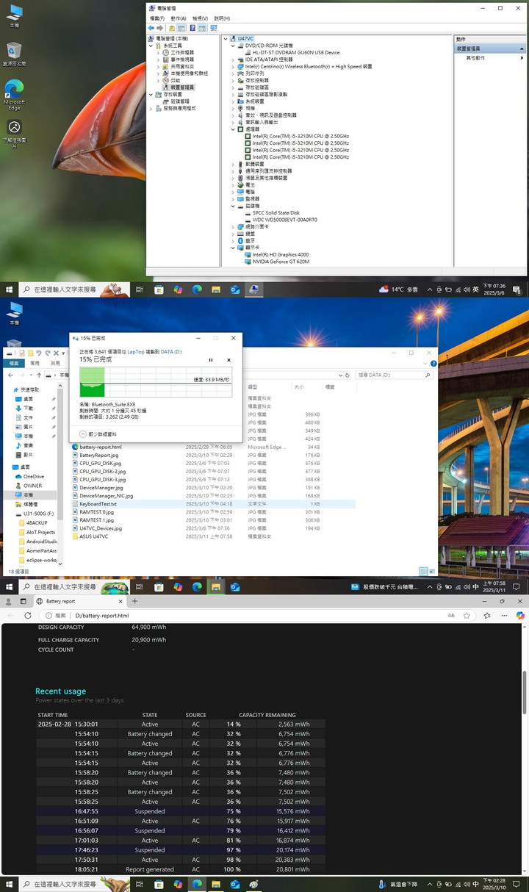
Task: Open the 說明(H) menu
Action: (221, 18)
